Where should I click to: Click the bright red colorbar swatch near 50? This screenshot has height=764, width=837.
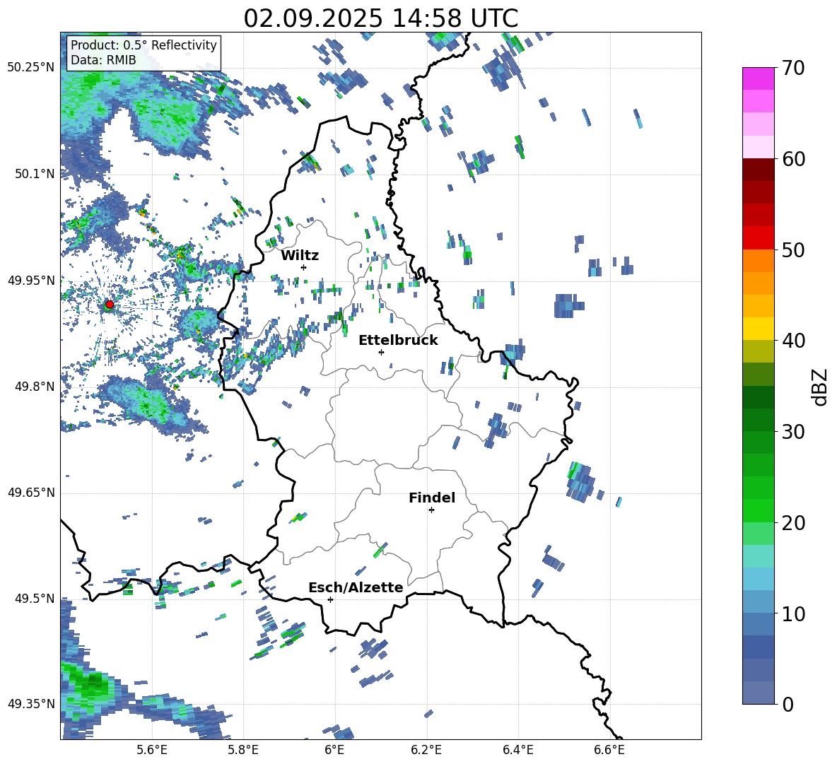pos(758,238)
